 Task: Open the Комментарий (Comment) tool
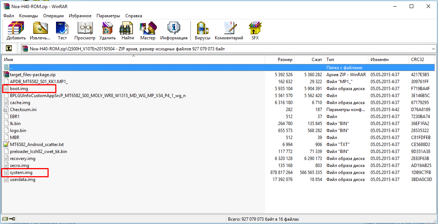click(229, 31)
